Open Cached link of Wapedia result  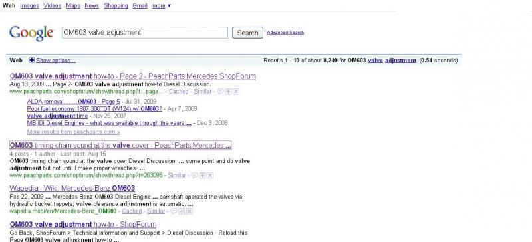pyautogui.click(x=132, y=211)
